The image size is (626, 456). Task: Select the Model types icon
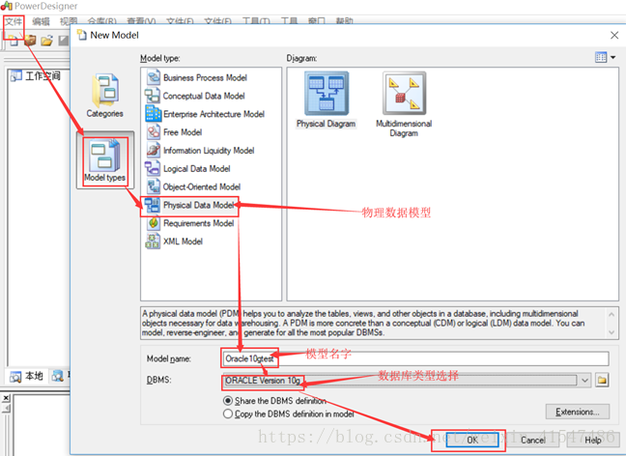[x=105, y=160]
